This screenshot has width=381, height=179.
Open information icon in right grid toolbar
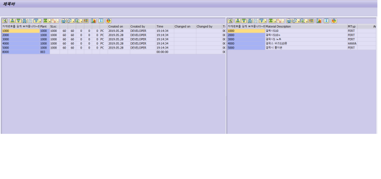pyautogui.click(x=327, y=21)
